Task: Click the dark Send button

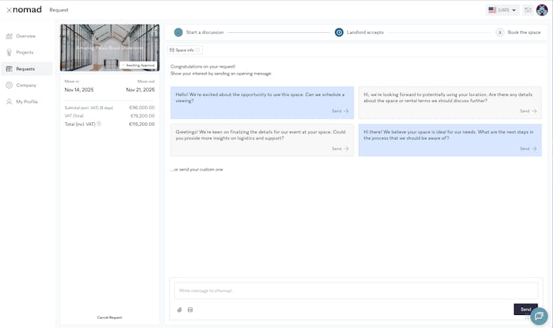Action: coord(525,309)
